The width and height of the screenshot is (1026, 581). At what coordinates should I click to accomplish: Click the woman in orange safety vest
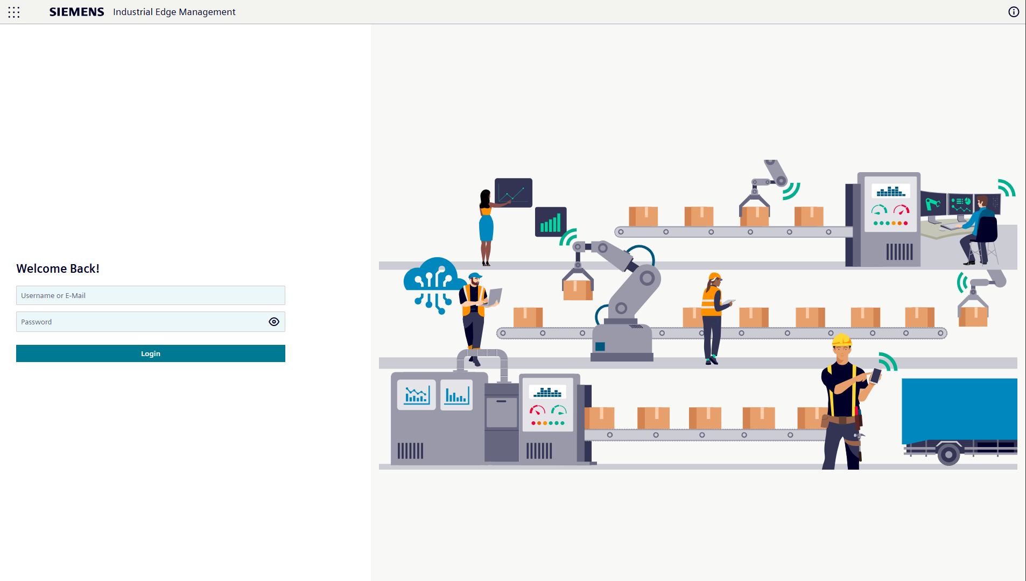tap(713, 317)
